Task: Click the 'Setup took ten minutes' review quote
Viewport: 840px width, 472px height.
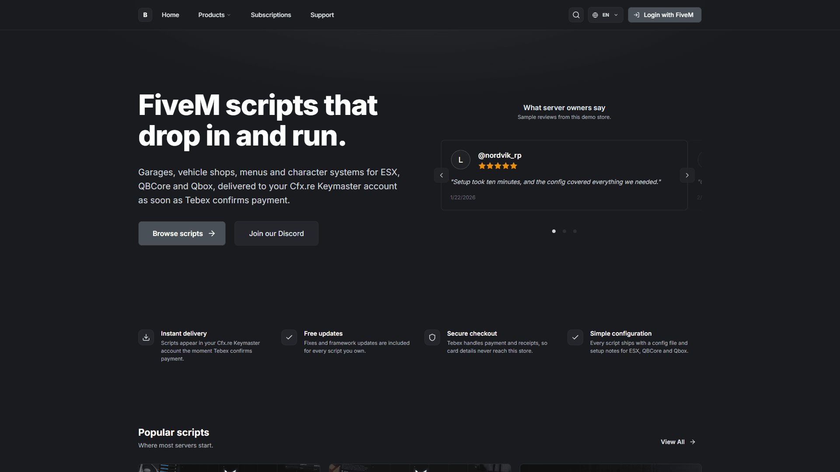Action: [556, 182]
